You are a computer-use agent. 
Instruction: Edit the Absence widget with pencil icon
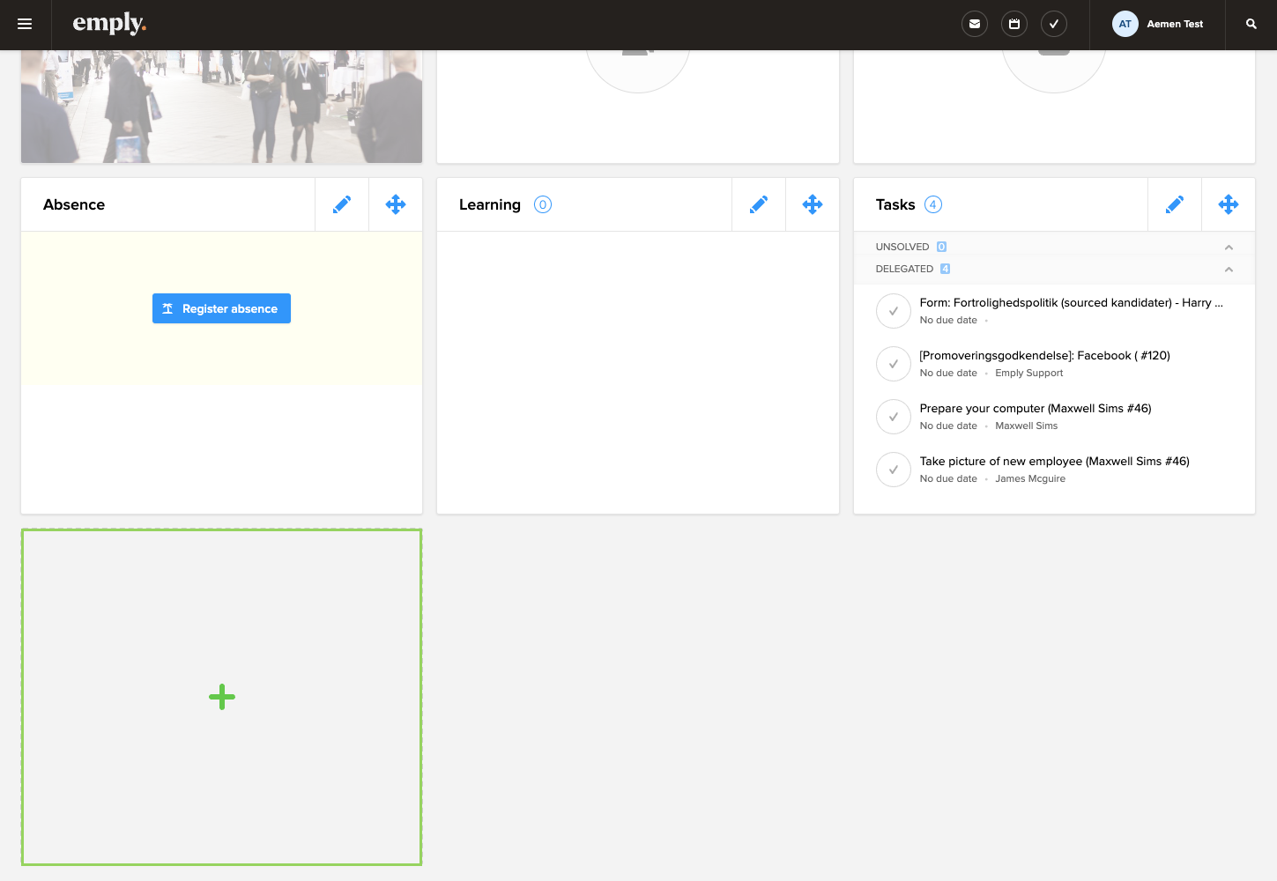[342, 204]
